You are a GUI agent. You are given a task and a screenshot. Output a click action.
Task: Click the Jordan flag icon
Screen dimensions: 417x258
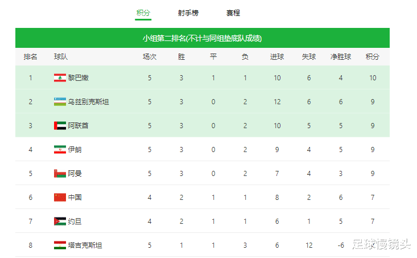pos(60,222)
